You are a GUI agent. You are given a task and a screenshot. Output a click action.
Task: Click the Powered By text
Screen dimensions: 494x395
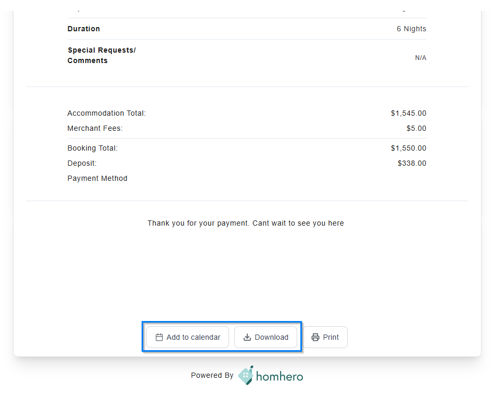[212, 375]
